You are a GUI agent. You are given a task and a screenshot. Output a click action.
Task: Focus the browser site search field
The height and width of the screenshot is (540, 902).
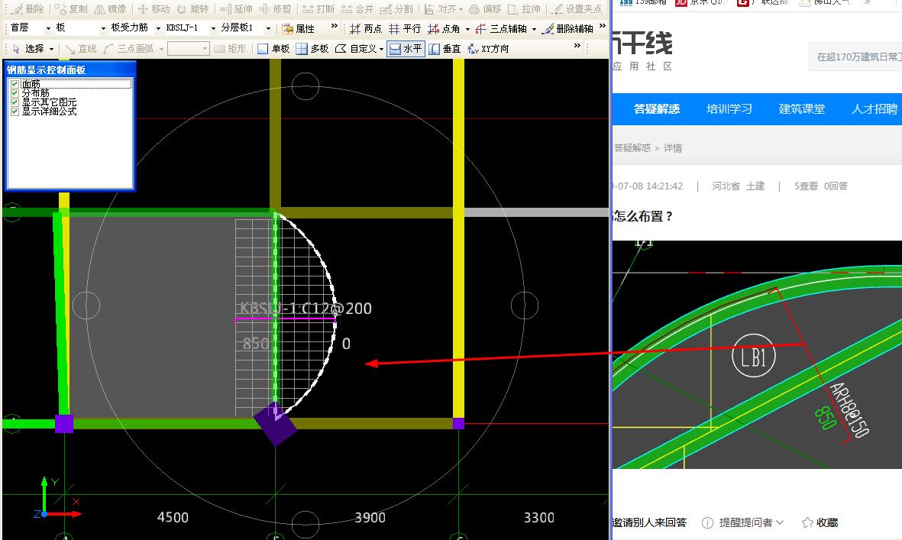tap(855, 57)
